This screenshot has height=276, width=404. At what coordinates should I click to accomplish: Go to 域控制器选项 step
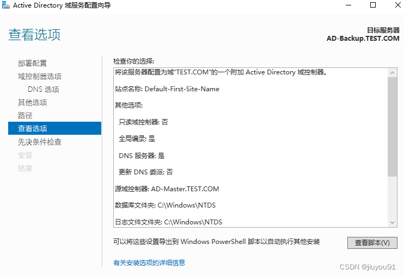39,76
